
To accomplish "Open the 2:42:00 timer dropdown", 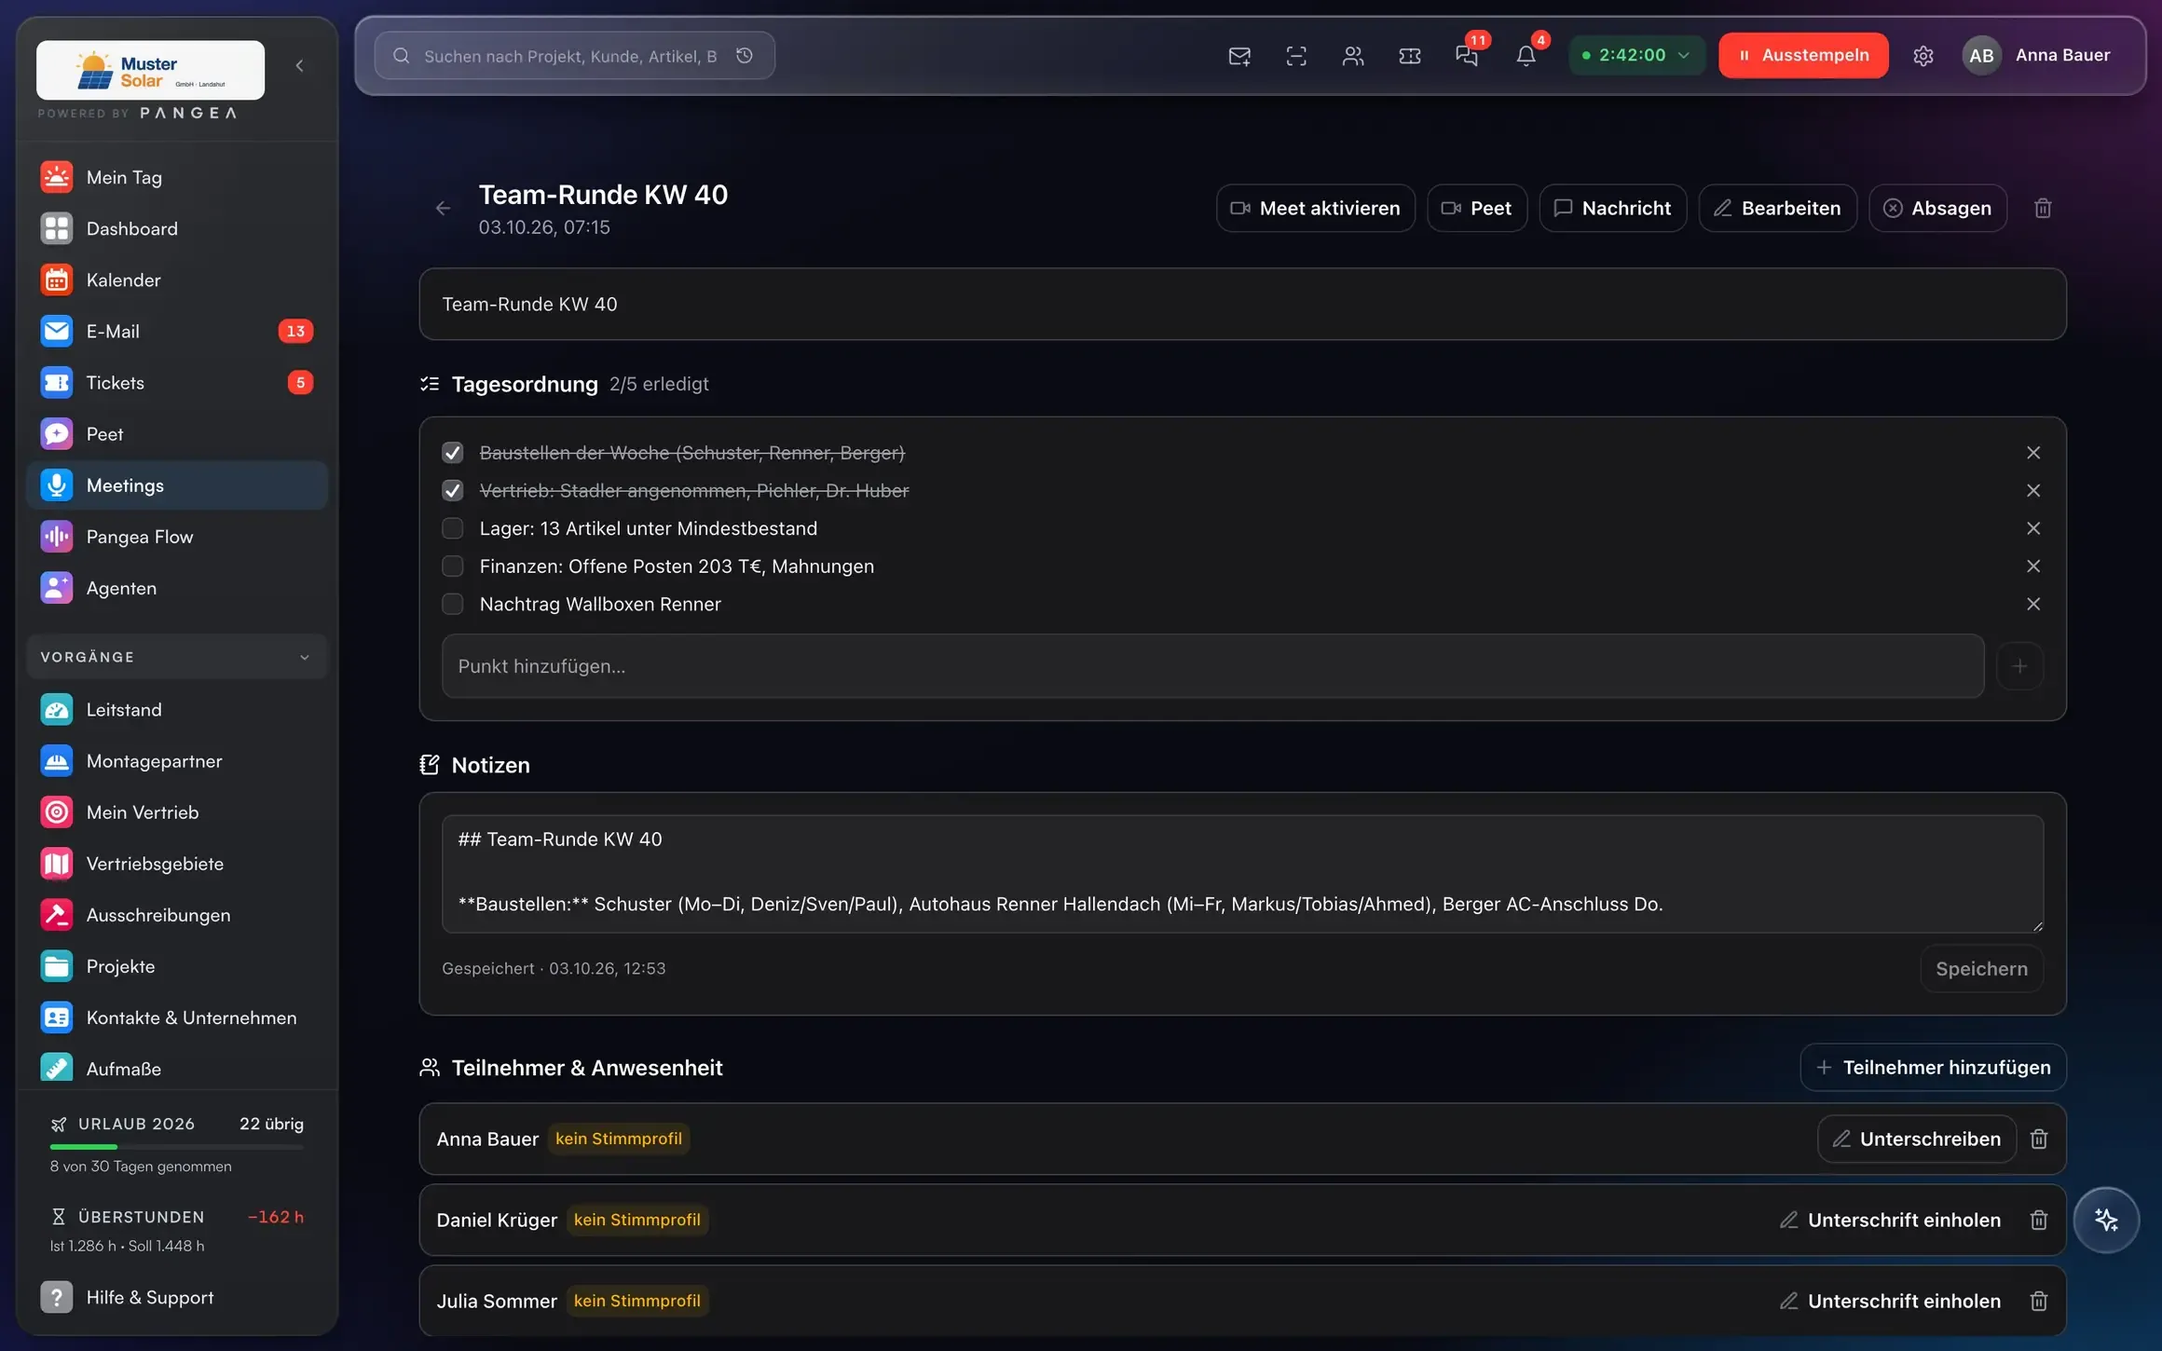I will pos(1636,55).
